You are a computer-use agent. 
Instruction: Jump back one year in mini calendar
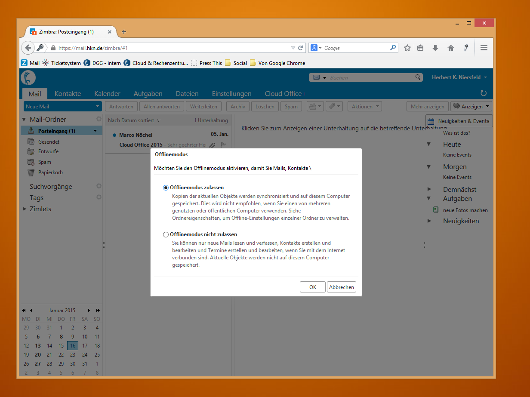[24, 310]
